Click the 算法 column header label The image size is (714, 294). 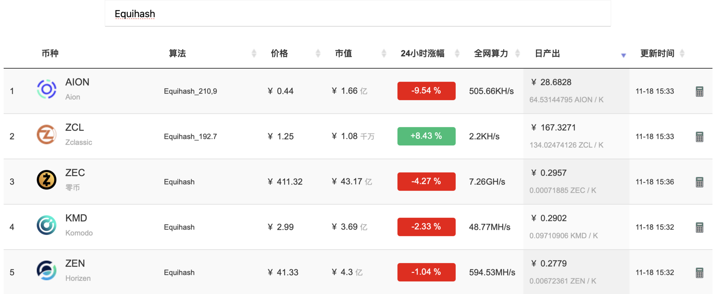coord(177,54)
